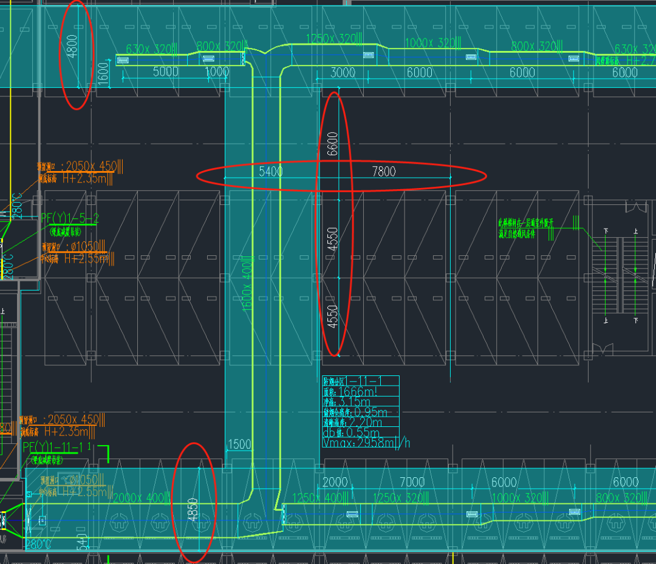Click the 3000 dimension under top duct
The height and width of the screenshot is (564, 656).
point(343,72)
